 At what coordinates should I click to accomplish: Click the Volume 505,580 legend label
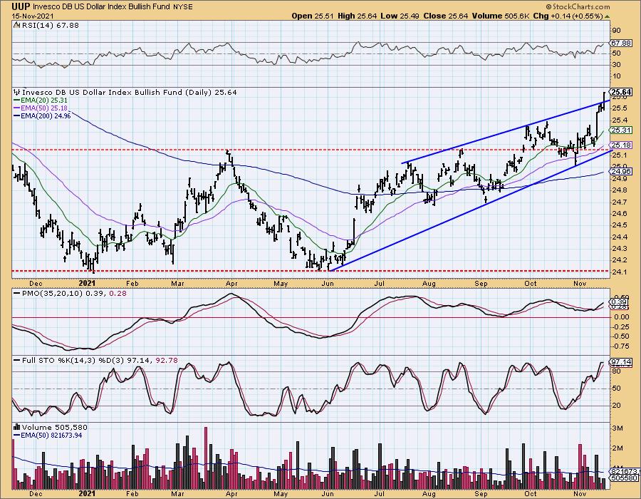tap(55, 428)
